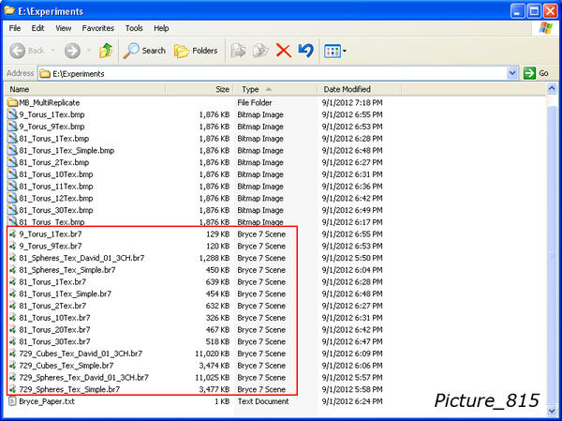The height and width of the screenshot is (421, 562).
Task: Open the Back history dropdown arrow
Action: point(53,51)
